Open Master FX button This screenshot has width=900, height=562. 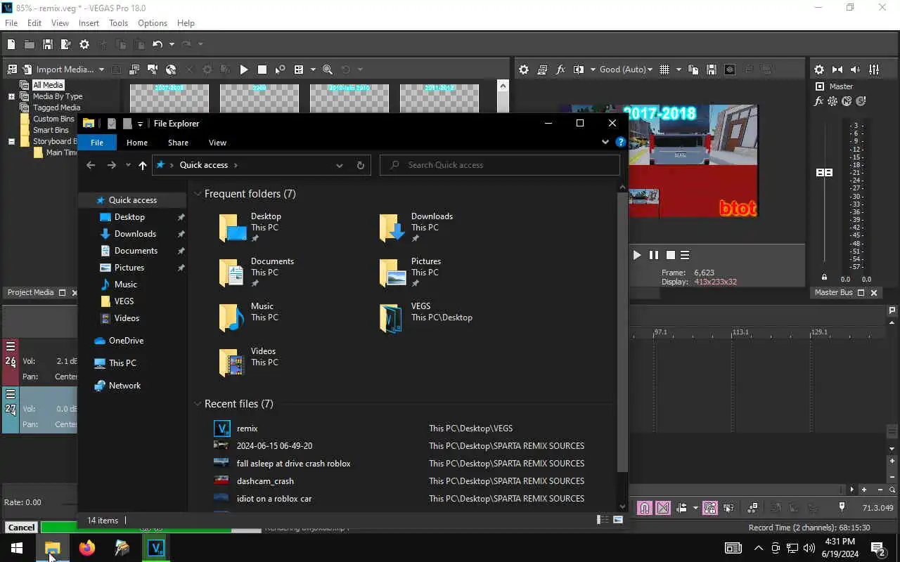point(818,101)
